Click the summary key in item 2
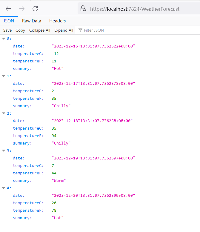Viewport: 200px width, 232px height. pyautogui.click(x=22, y=143)
